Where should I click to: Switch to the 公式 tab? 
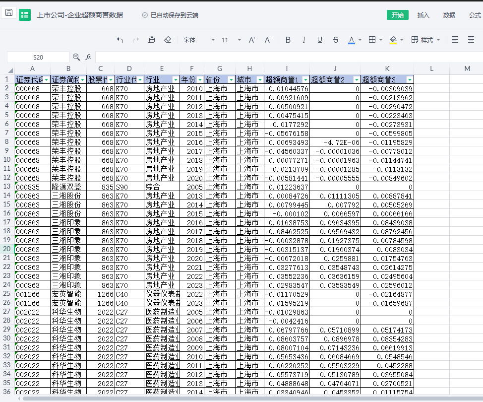[x=475, y=15]
